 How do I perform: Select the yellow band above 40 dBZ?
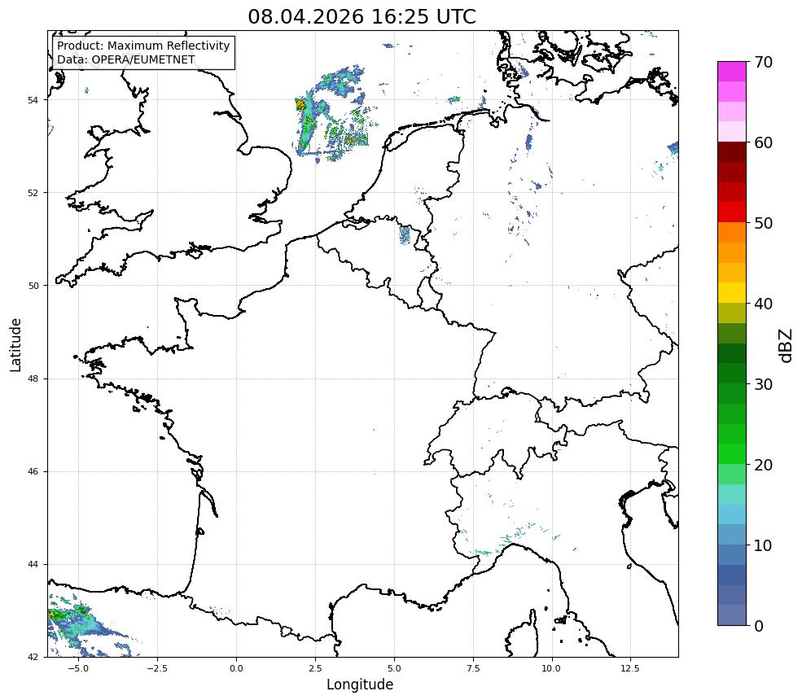coord(731,292)
